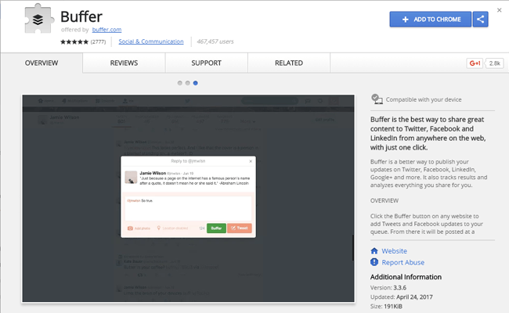509x313 pixels.
Task: Click the Report Abuse exclamation icon
Action: pos(374,262)
